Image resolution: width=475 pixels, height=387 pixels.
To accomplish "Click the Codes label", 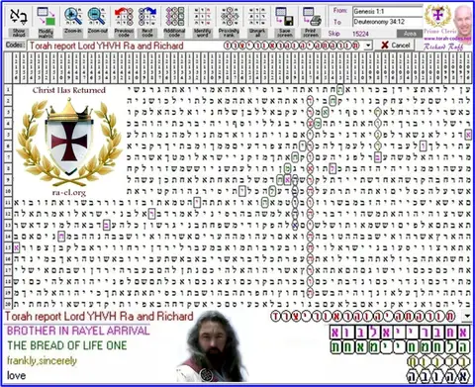I will pos(15,45).
